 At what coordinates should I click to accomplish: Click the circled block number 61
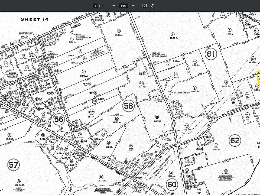point(211,54)
